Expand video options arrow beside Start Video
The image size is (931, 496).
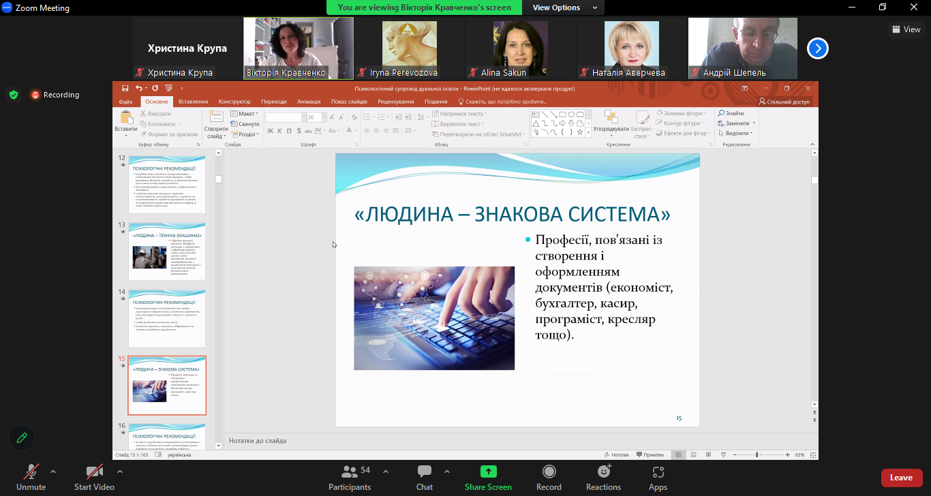tap(120, 471)
